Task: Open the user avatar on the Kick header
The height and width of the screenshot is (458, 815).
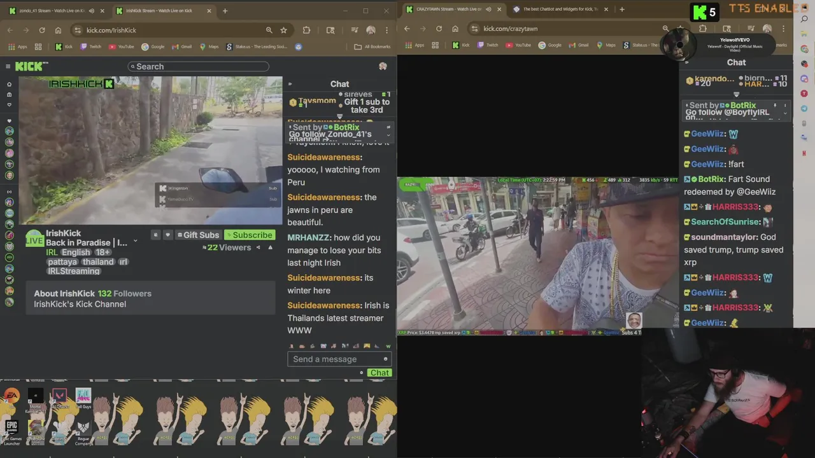Action: (x=383, y=66)
